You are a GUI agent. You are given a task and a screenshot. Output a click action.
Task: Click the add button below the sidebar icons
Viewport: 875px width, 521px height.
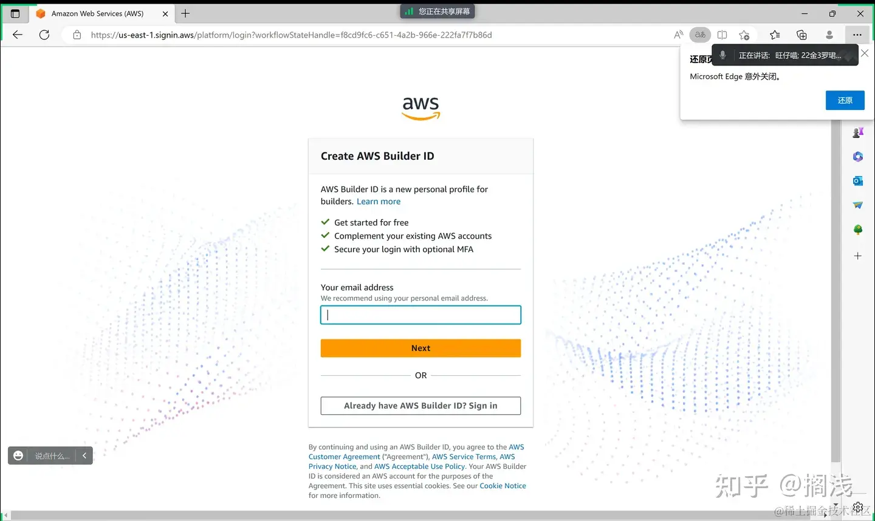[x=857, y=256]
